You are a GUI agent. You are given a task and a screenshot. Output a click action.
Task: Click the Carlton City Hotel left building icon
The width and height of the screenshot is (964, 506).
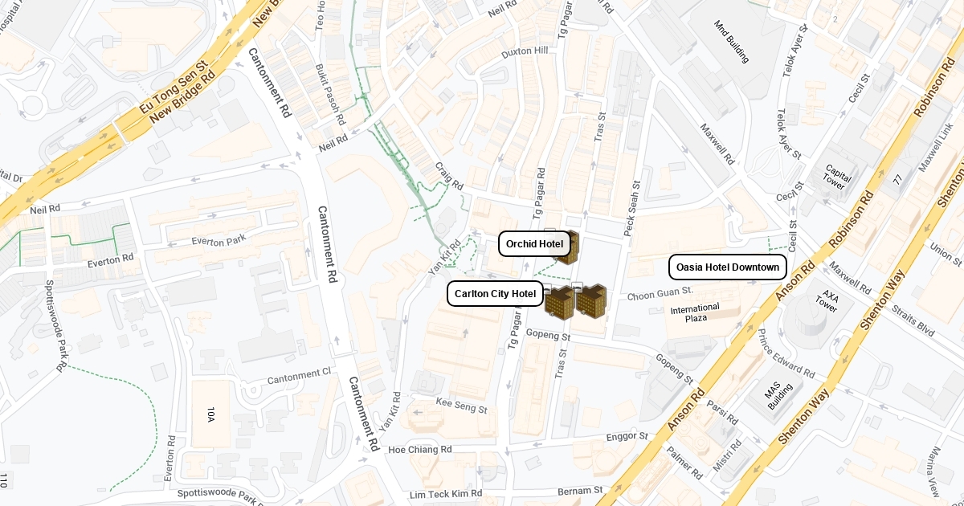[559, 303]
